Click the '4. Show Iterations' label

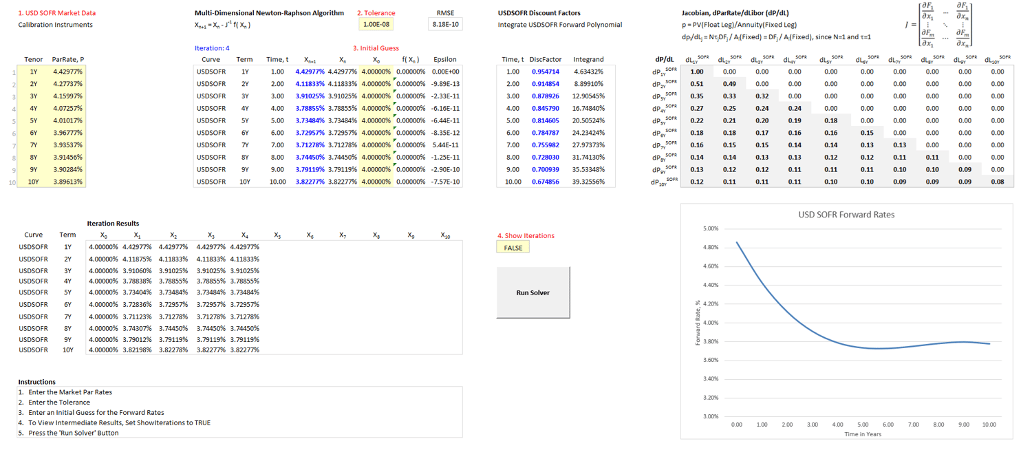(x=526, y=236)
